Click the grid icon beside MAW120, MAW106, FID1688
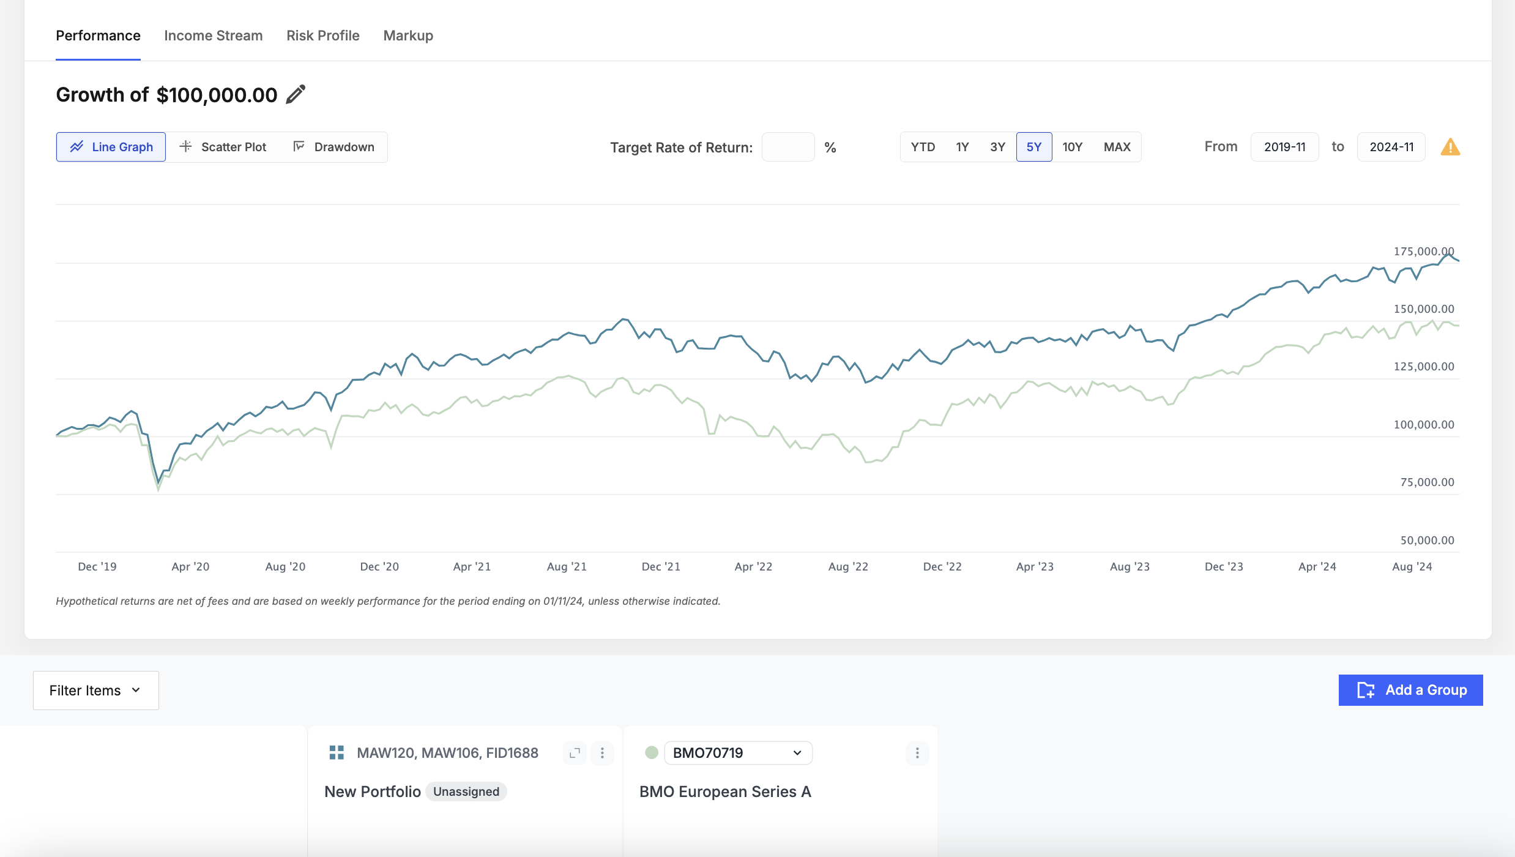Screen dimensions: 1515x857 click(337, 753)
